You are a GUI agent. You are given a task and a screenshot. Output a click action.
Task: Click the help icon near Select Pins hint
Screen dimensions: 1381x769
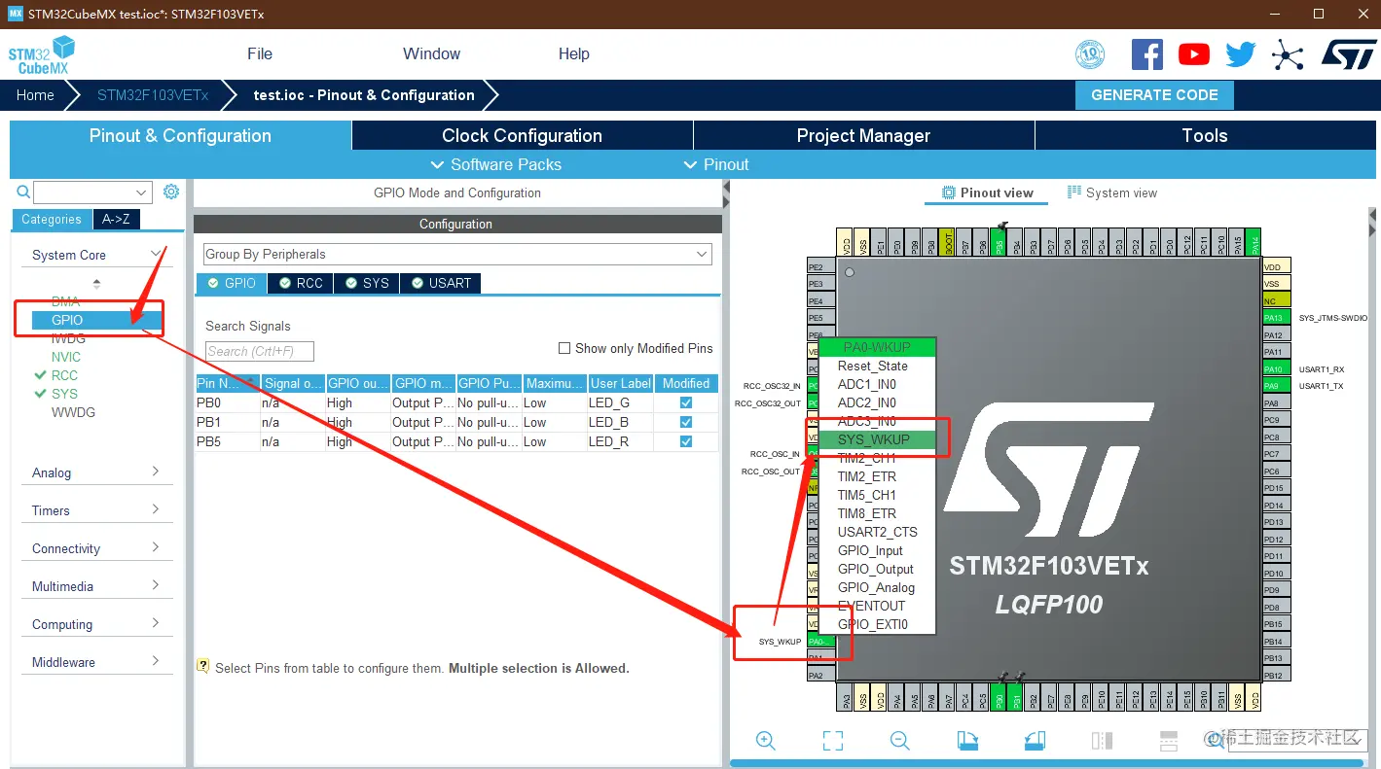pyautogui.click(x=203, y=666)
